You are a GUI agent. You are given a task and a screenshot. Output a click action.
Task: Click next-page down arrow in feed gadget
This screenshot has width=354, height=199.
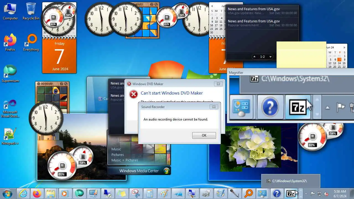pos(270,57)
